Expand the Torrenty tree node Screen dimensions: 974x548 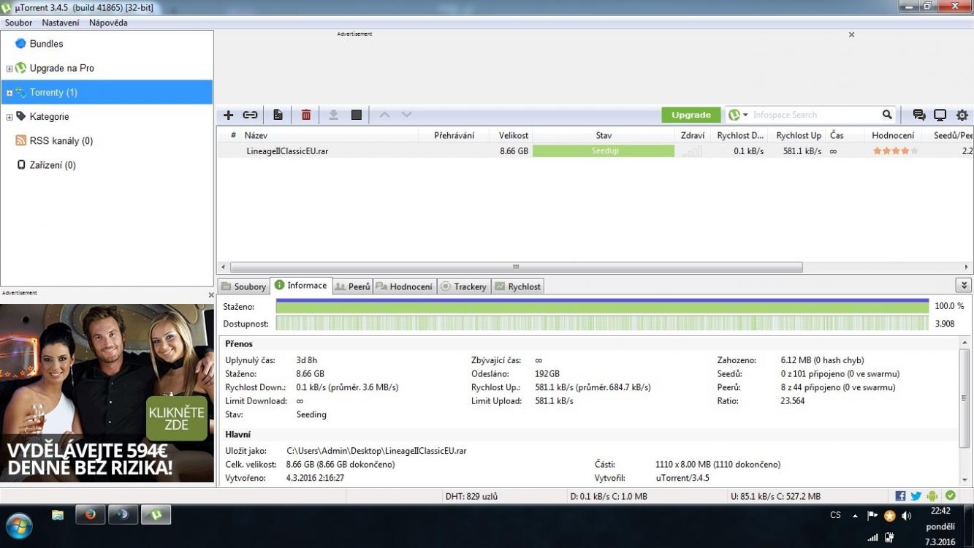coord(9,93)
